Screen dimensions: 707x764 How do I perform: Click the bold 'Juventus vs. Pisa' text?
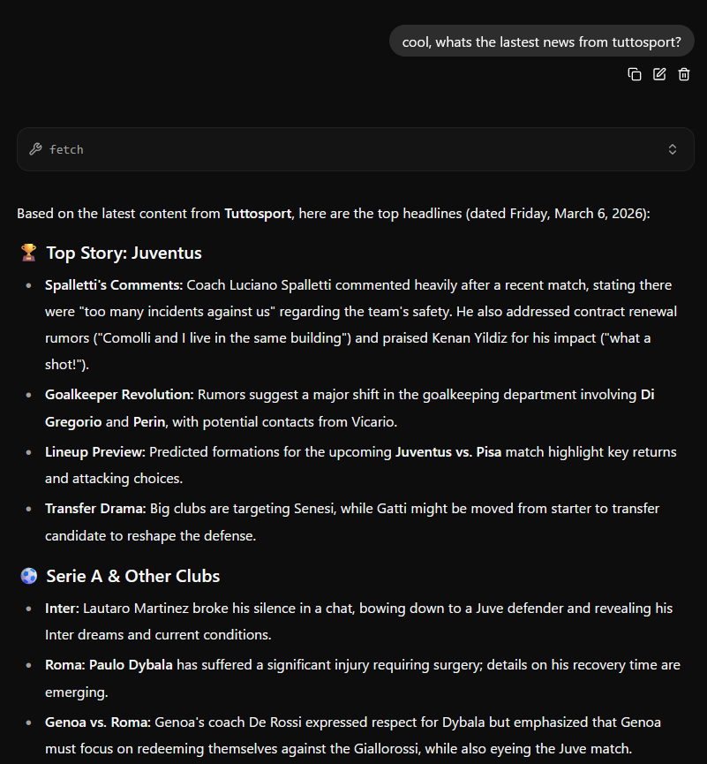point(448,452)
